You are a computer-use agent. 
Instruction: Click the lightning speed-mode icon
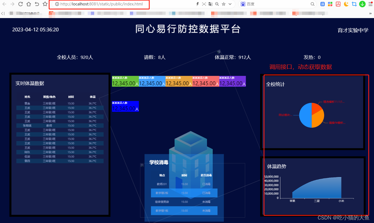[x=198, y=4]
